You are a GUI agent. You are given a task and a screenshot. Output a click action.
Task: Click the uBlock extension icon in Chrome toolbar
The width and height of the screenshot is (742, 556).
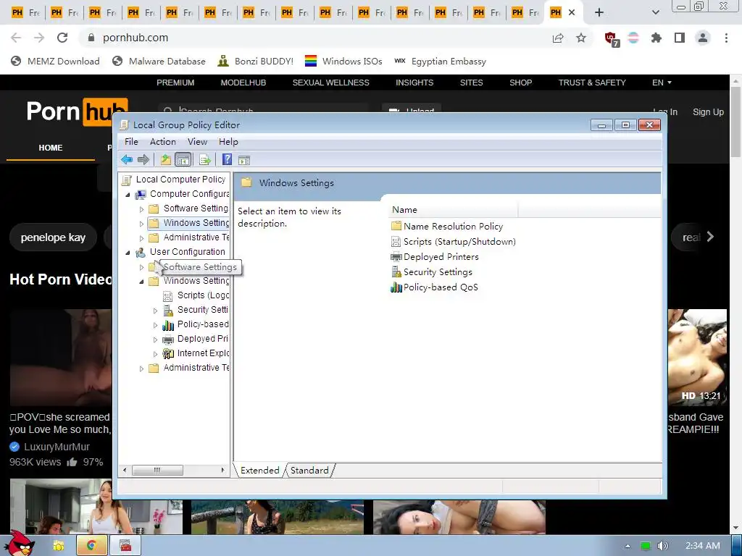[612, 38]
